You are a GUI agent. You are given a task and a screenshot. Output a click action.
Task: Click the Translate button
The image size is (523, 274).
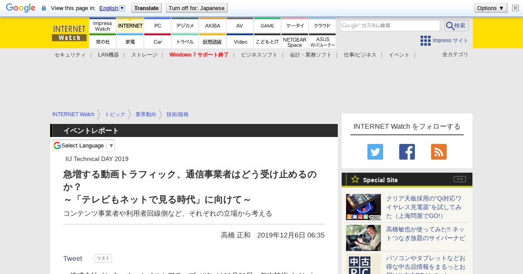146,8
